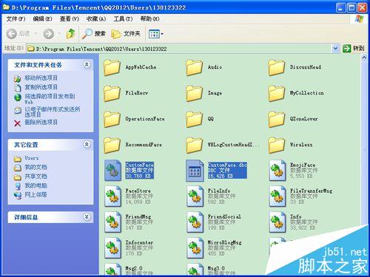Expand the 详细信息 panel
The image size is (370, 277).
(x=87, y=216)
